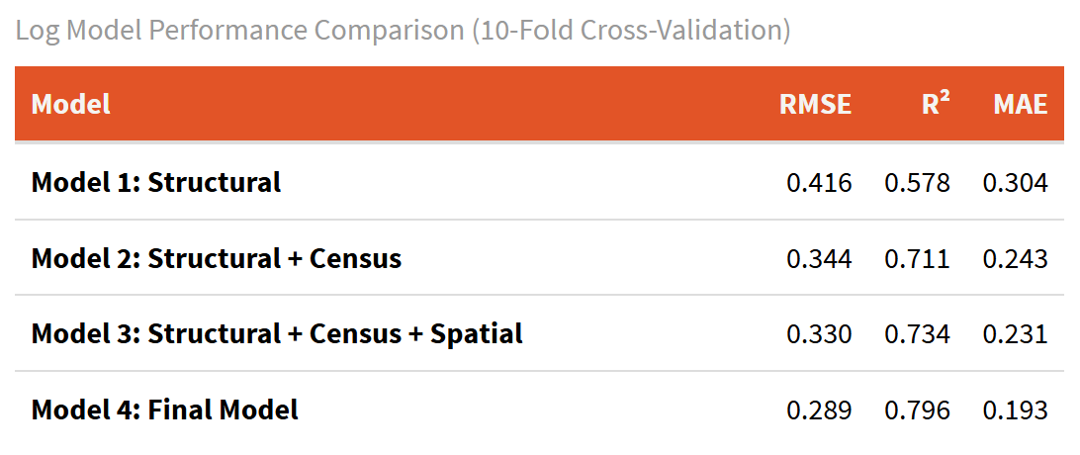Click the RMSE column header
The width and height of the screenshot is (1080, 455).
point(815,104)
